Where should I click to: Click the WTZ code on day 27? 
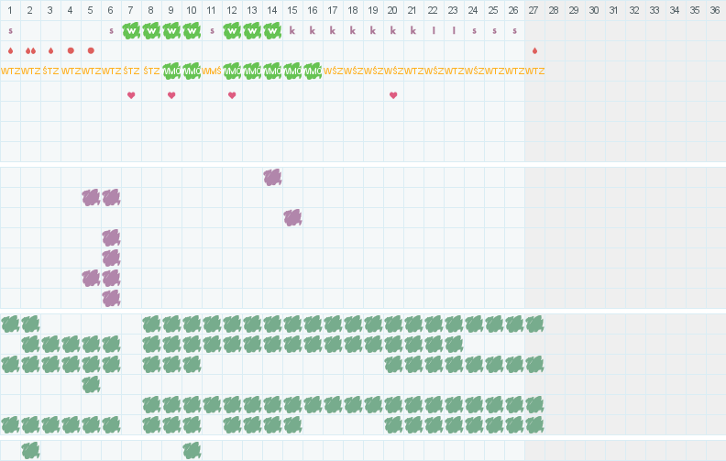(534, 71)
